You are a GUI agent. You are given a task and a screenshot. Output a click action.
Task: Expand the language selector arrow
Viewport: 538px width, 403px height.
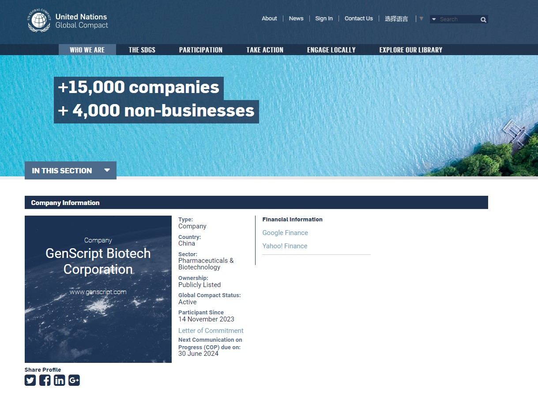(x=421, y=19)
